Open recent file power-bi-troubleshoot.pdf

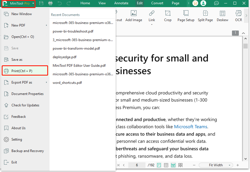point(73,31)
